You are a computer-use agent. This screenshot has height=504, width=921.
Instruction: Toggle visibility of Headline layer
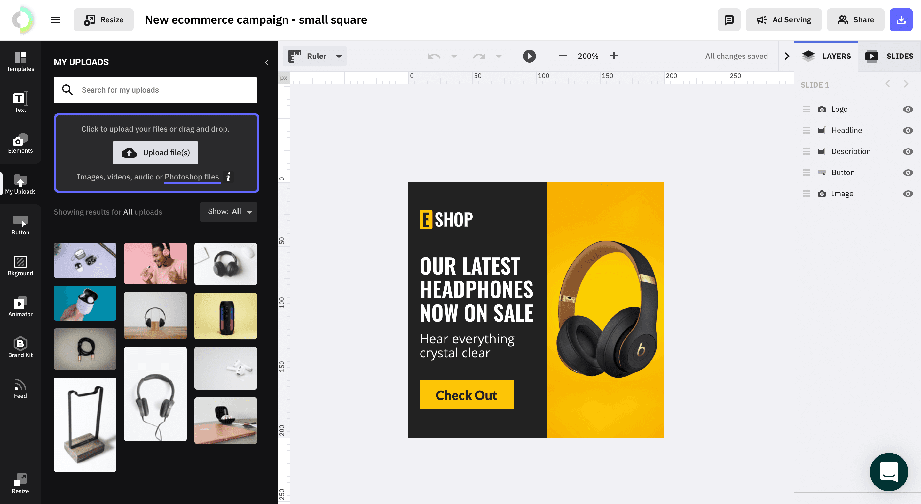click(908, 130)
